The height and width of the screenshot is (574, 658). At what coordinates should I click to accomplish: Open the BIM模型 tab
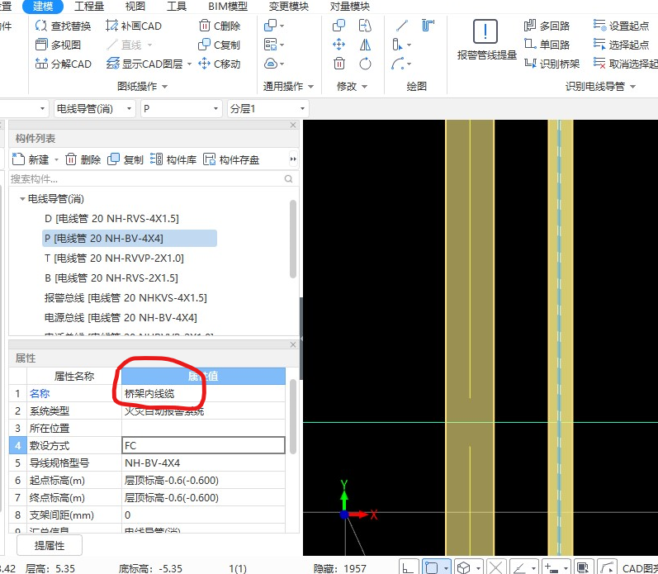pos(228,7)
